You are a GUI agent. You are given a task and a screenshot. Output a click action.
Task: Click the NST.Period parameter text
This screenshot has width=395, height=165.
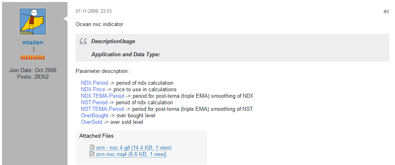coord(94,102)
